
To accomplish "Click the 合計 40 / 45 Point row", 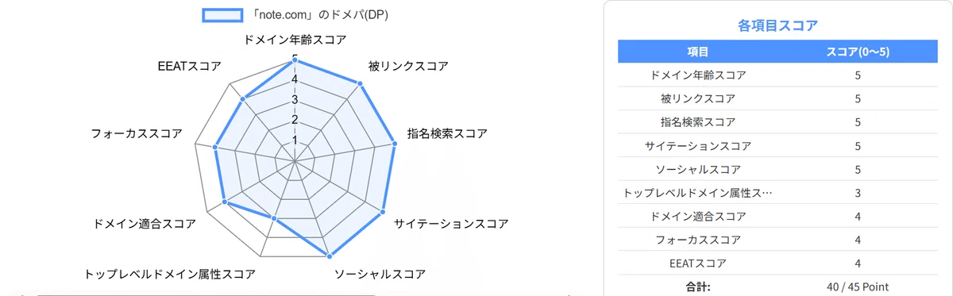I will click(x=778, y=286).
